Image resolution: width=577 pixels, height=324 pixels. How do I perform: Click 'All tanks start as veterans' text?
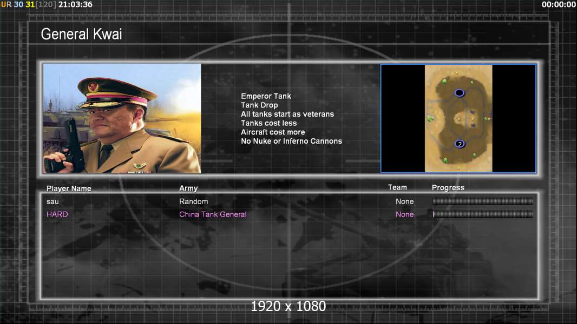coord(287,114)
